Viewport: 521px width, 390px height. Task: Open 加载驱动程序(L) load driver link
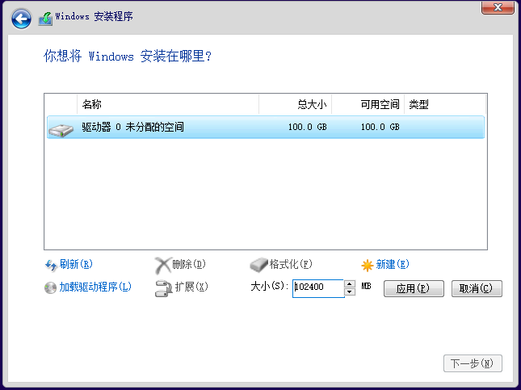(x=95, y=287)
